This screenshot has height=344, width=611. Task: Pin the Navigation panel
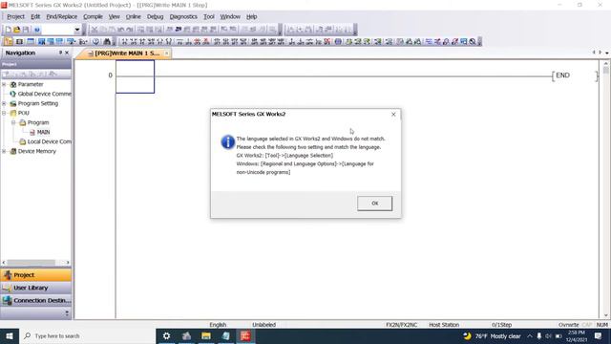[60, 53]
